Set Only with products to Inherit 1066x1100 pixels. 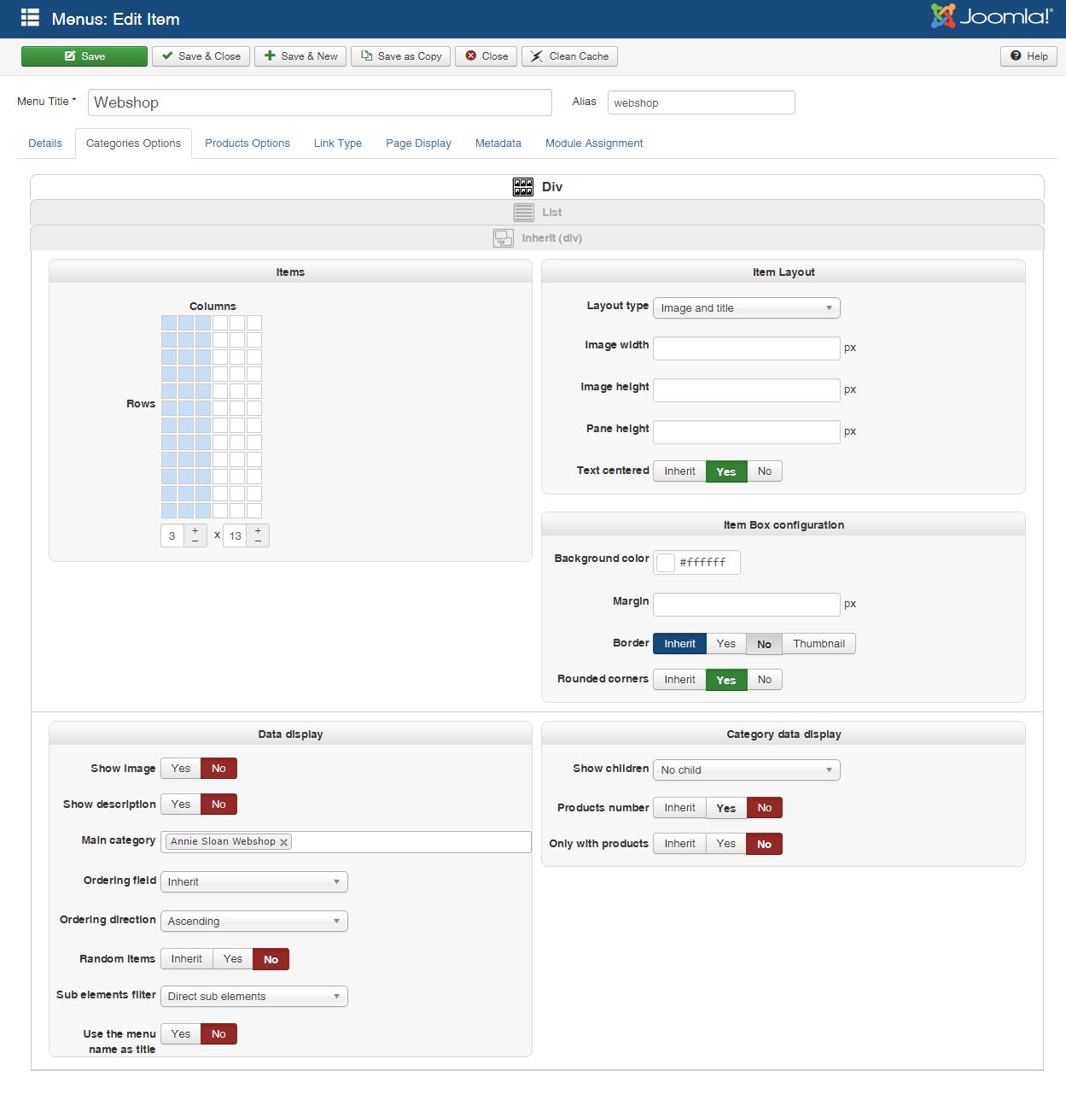click(679, 844)
